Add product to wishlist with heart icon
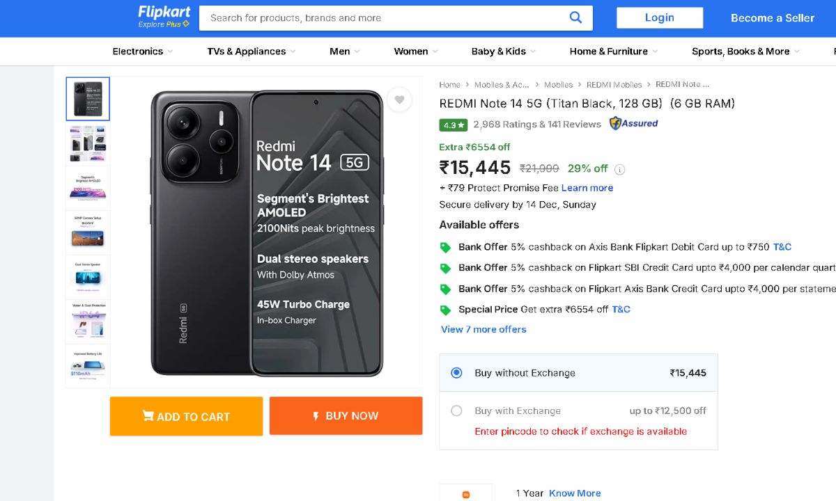This screenshot has height=501, width=836. (x=399, y=100)
